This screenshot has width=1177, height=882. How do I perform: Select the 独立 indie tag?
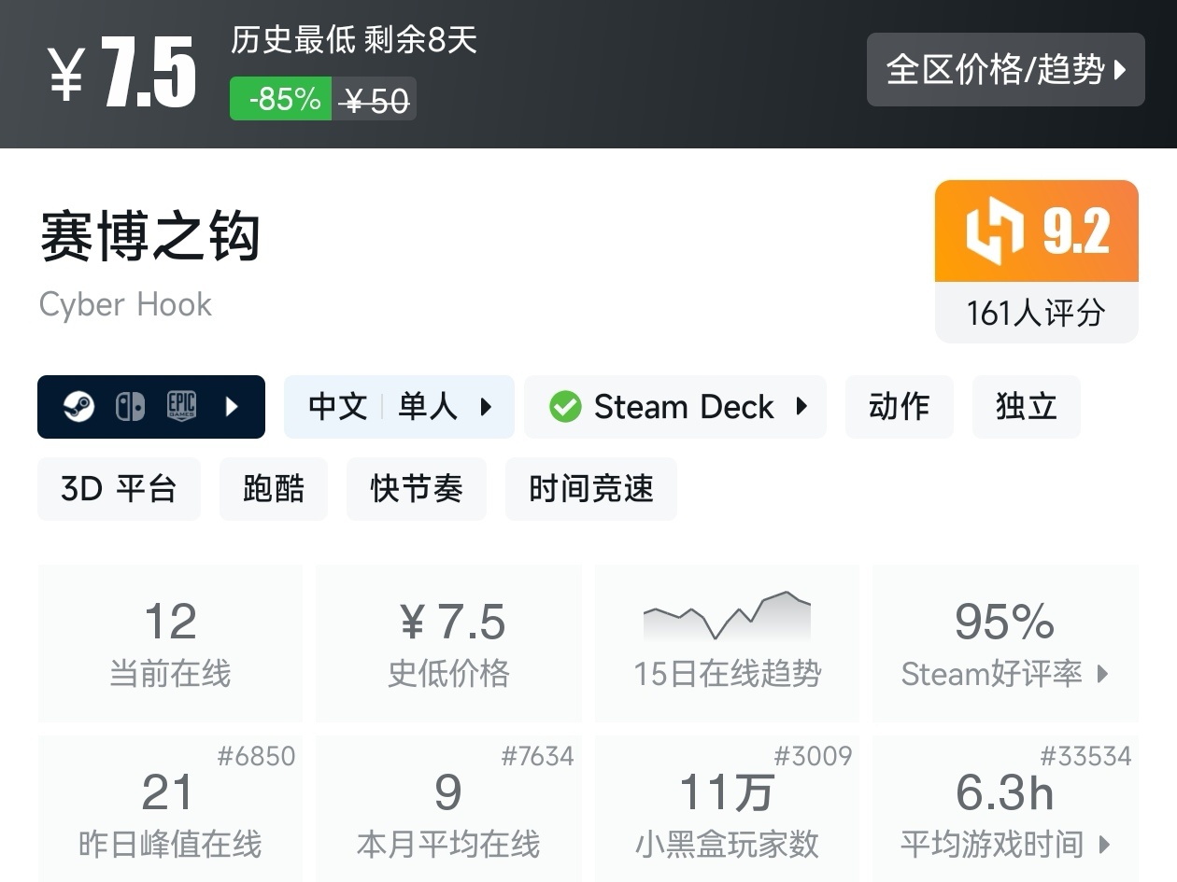1026,407
